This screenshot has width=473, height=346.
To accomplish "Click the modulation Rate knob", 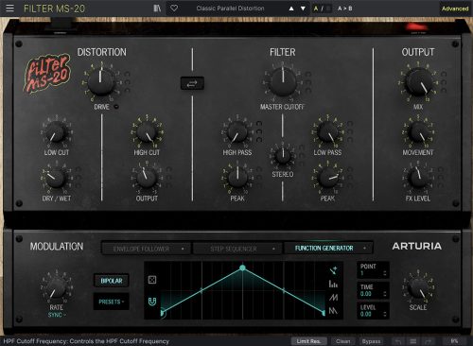I will [x=56, y=287].
